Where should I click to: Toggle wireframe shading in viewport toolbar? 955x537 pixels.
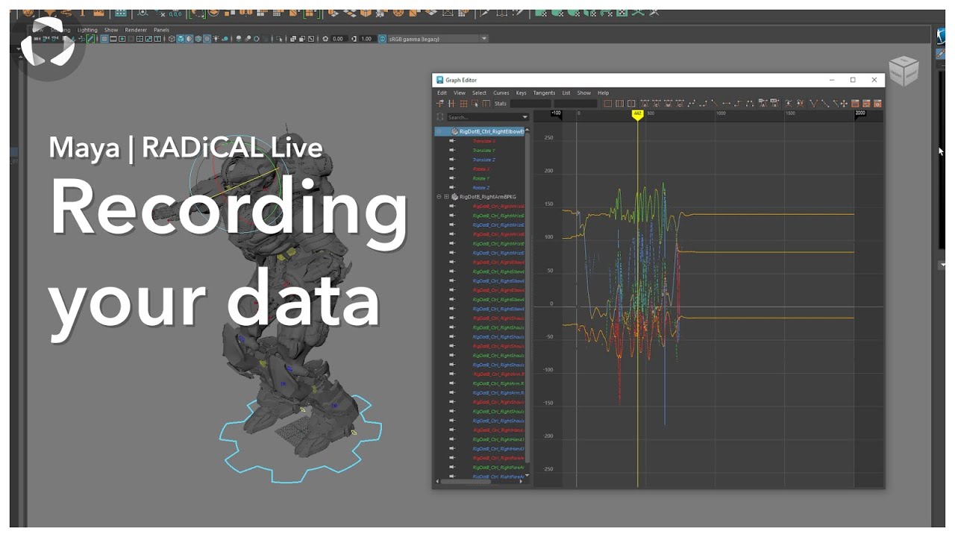pyautogui.click(x=172, y=38)
